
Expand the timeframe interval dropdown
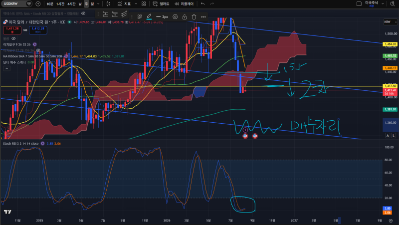98,4
